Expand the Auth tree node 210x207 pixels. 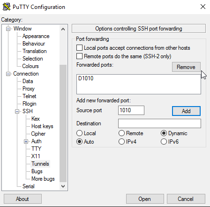click(x=26, y=141)
